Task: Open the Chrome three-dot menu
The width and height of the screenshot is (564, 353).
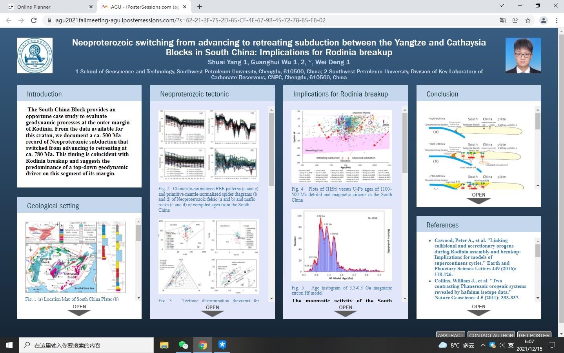Action: tap(556, 20)
